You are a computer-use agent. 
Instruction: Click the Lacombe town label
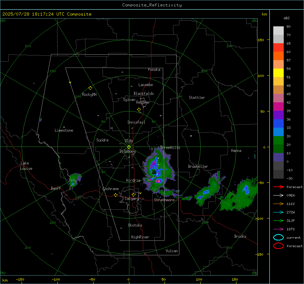(x=146, y=85)
